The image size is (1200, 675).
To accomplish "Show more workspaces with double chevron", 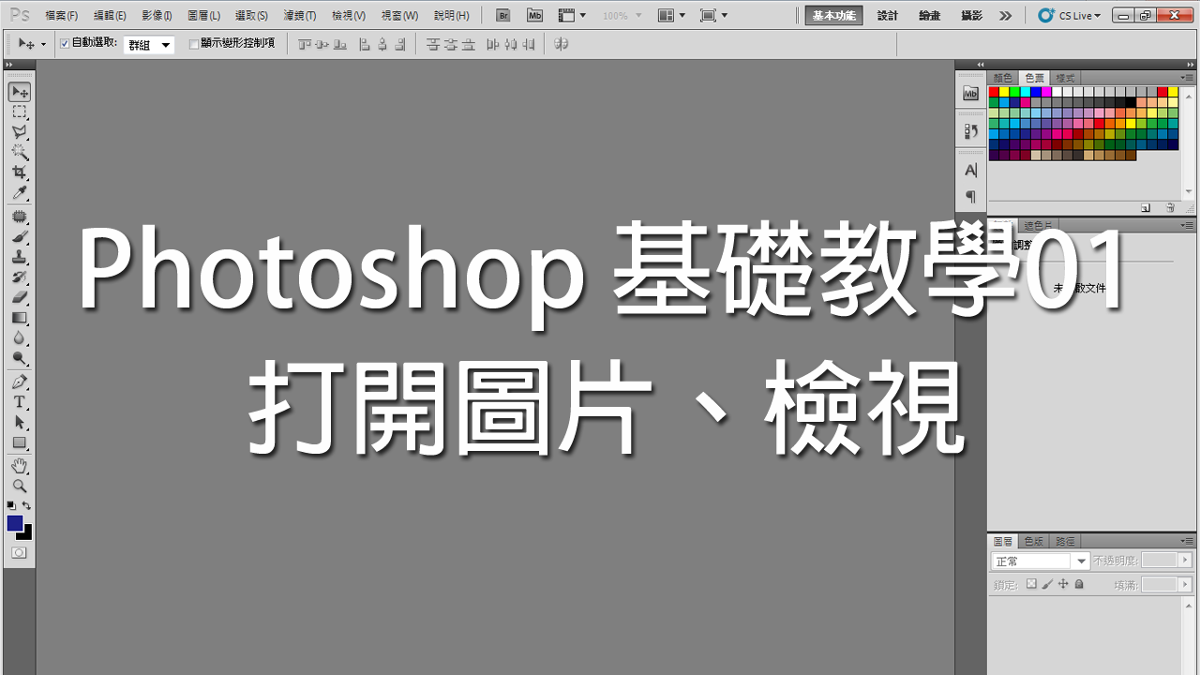I will tap(1005, 16).
